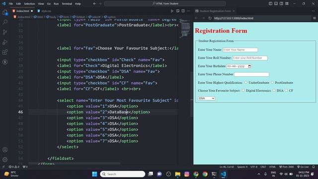Click errors and warnings count in status bar

[14, 167]
